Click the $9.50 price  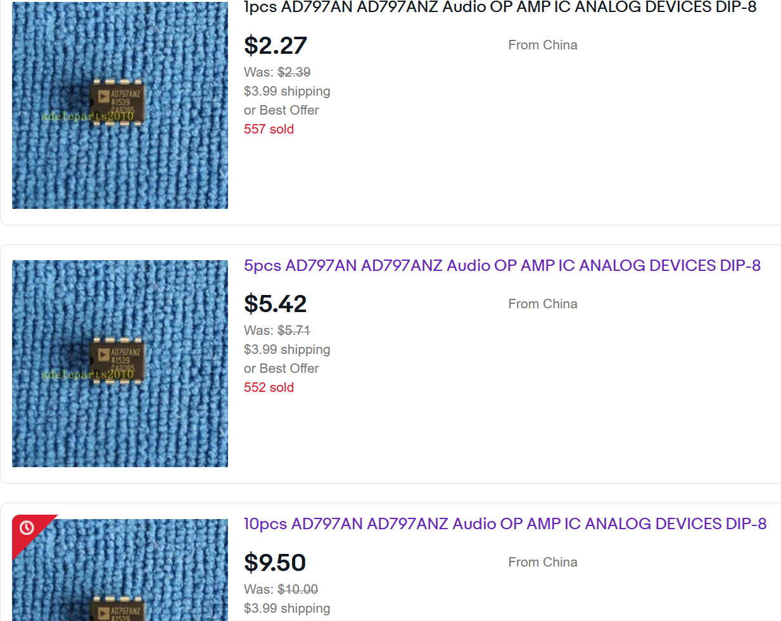(275, 562)
